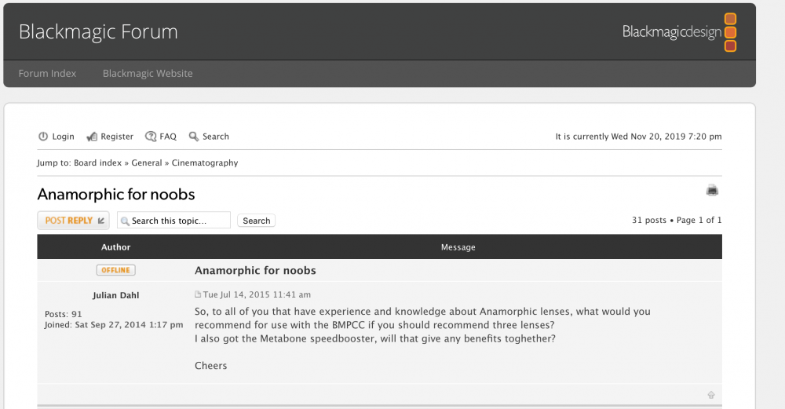Viewport: 785px width, 409px height.
Task: Open the Forum Index tab
Action: click(47, 73)
